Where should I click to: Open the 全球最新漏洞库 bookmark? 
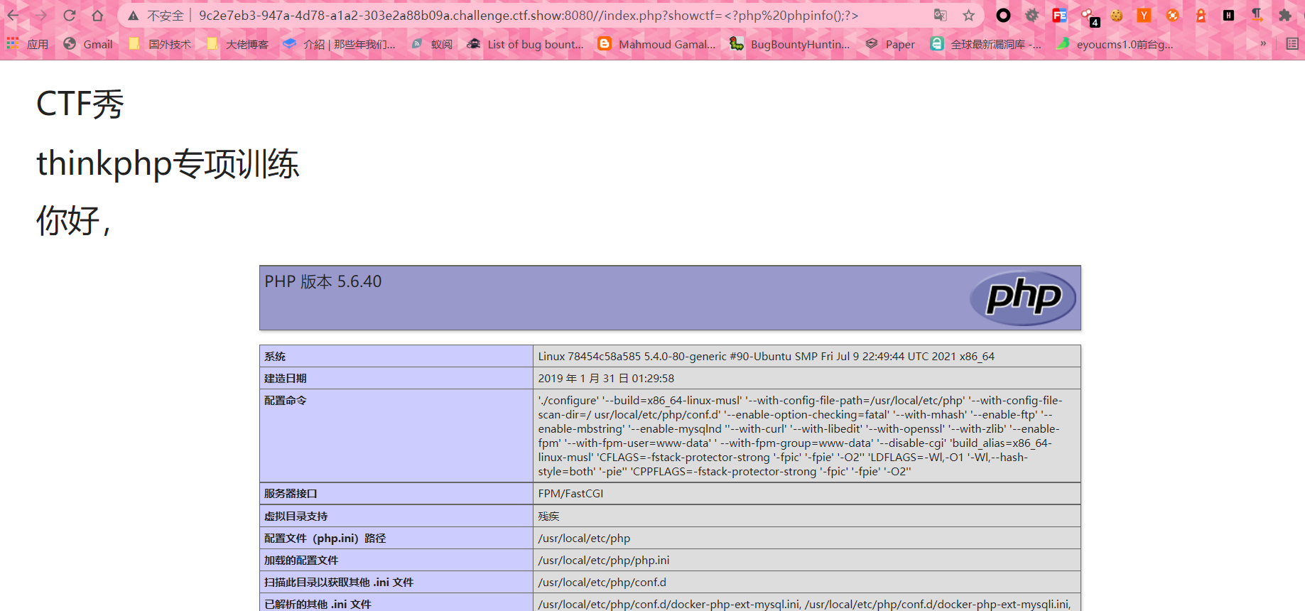click(x=986, y=44)
